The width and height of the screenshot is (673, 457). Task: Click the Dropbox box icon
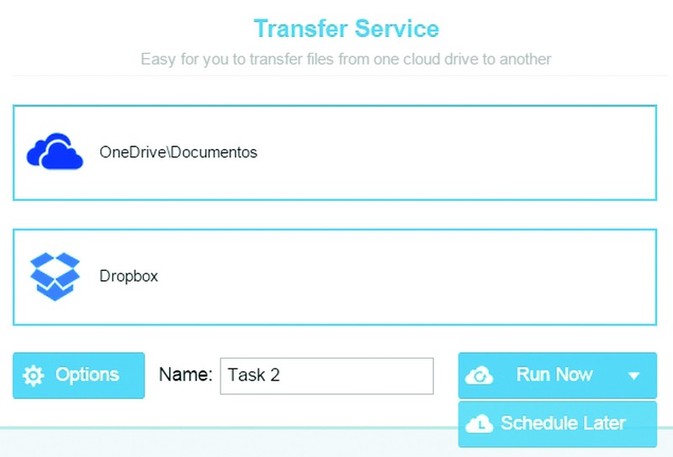coord(55,276)
